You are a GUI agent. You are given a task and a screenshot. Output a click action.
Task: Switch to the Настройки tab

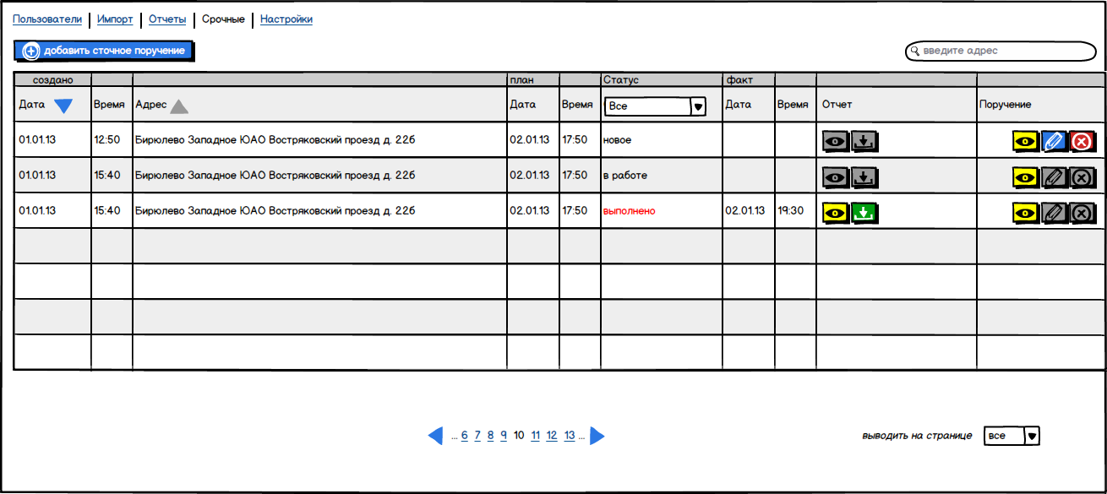pyautogui.click(x=286, y=19)
